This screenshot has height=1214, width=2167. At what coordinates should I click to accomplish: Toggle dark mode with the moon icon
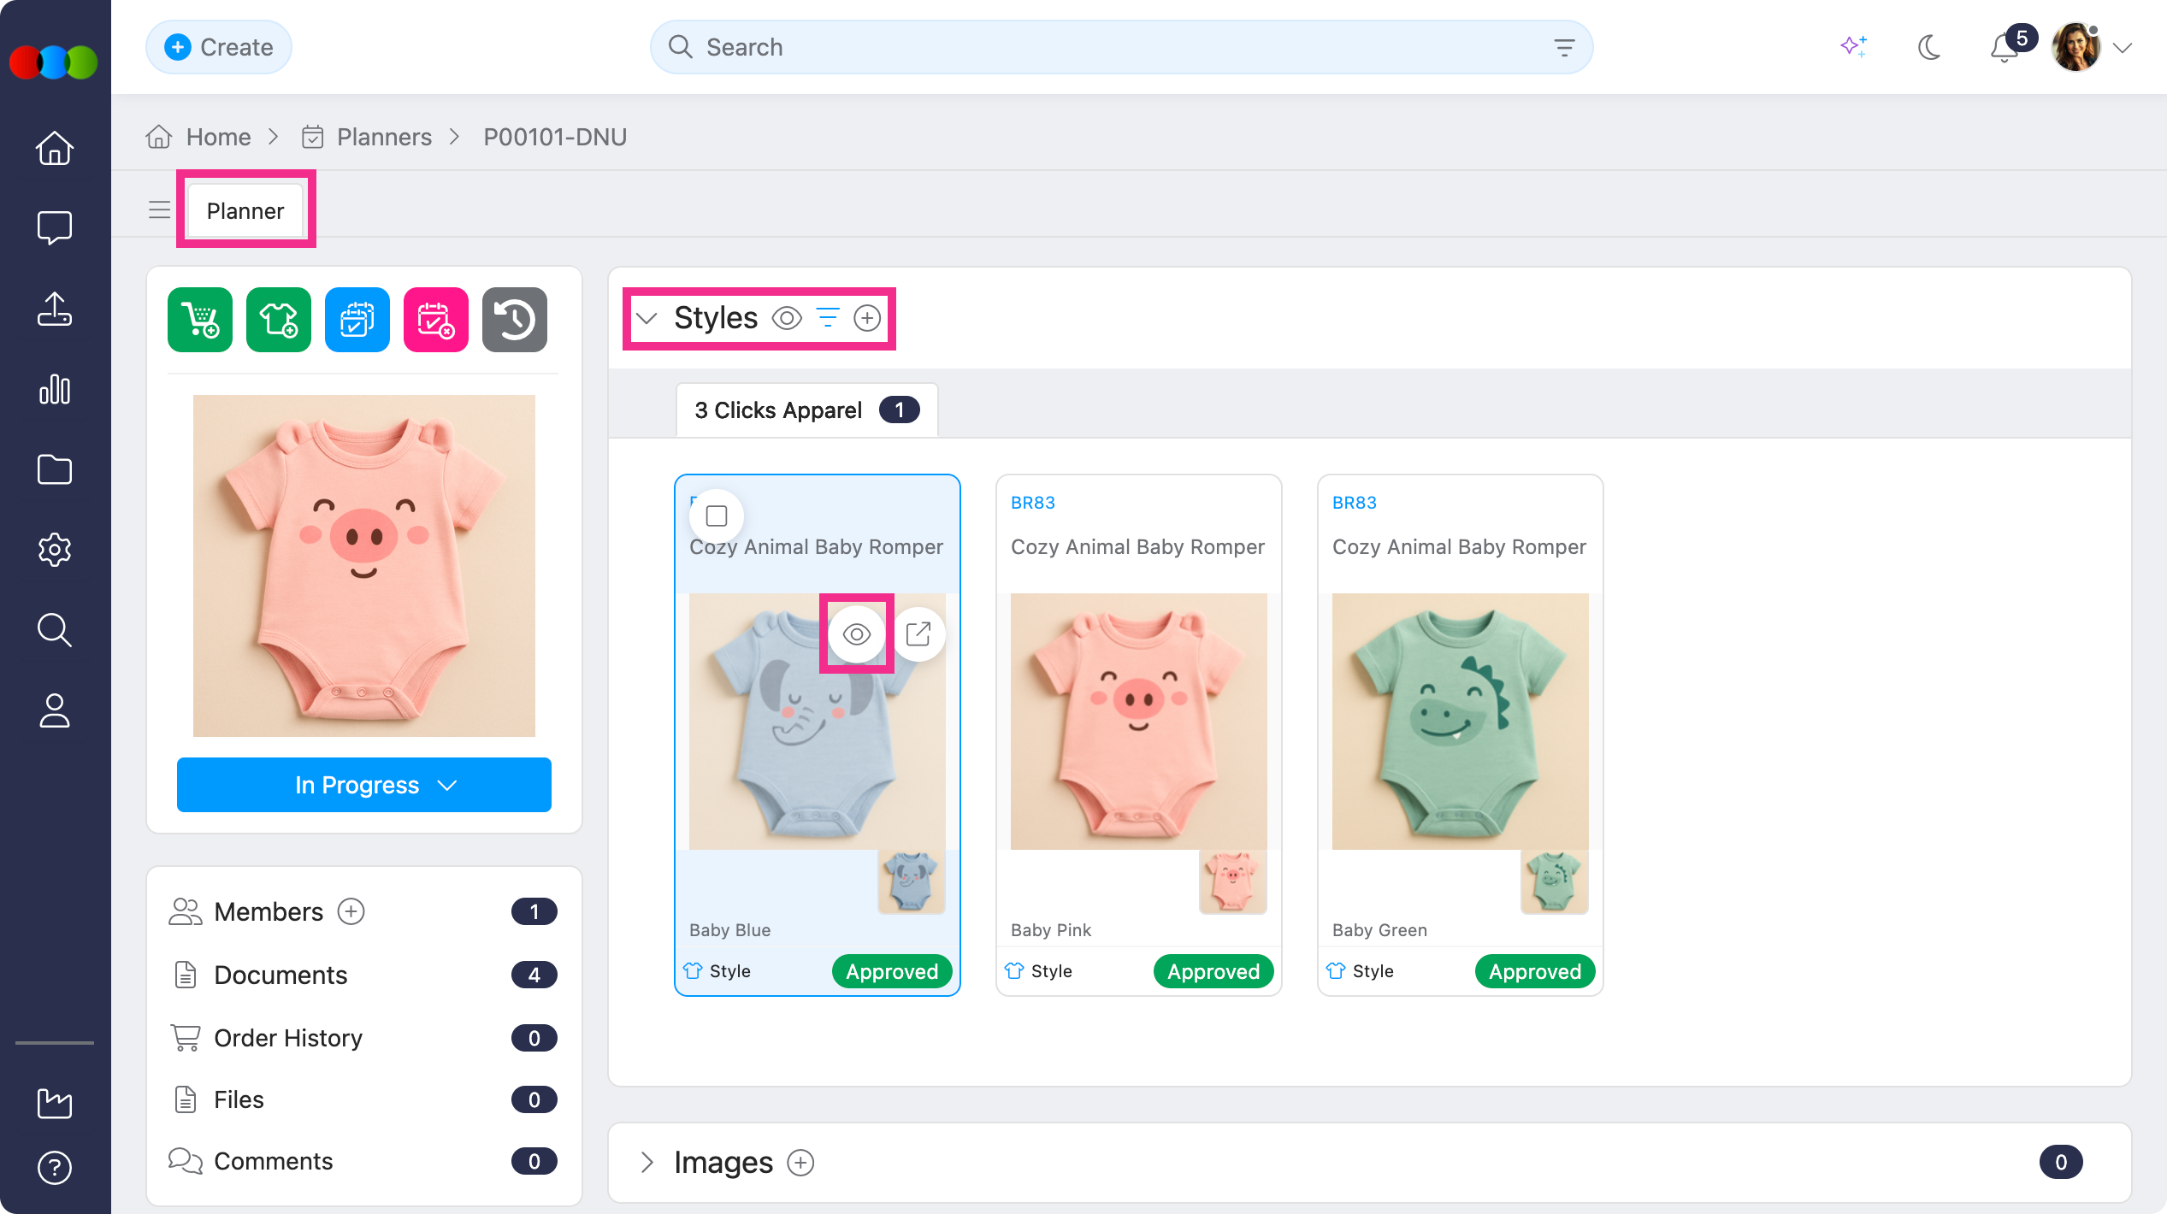pos(1929,47)
